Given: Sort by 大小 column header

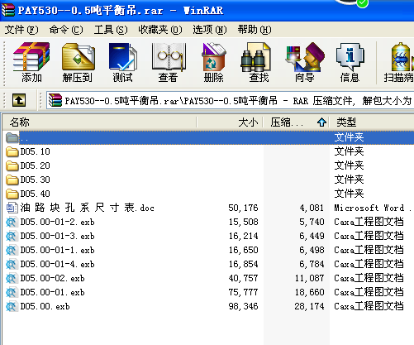Looking at the screenshot, I should tap(230, 122).
